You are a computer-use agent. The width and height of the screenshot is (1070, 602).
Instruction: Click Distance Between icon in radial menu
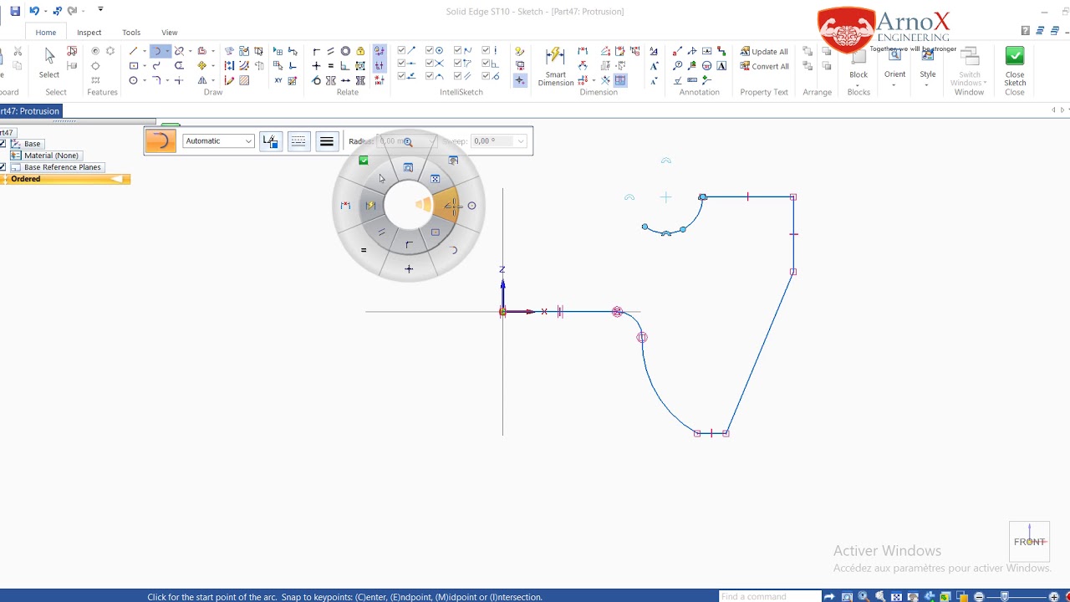(x=345, y=206)
